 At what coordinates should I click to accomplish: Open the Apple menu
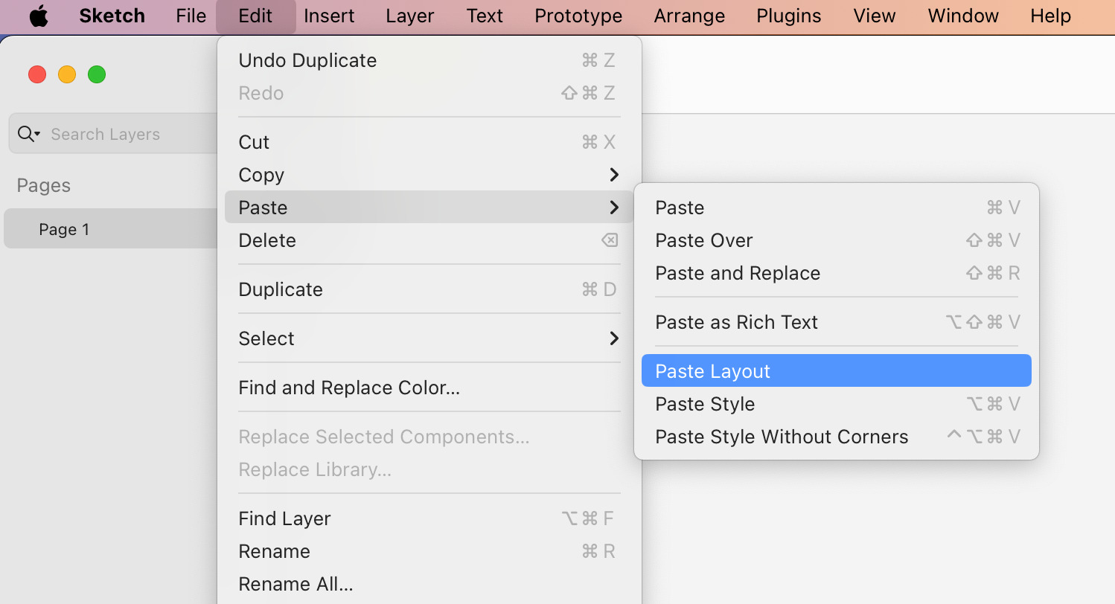point(39,16)
